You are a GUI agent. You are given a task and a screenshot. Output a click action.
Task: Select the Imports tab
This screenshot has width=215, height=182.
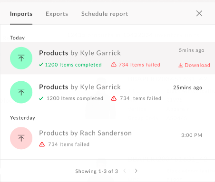(21, 14)
